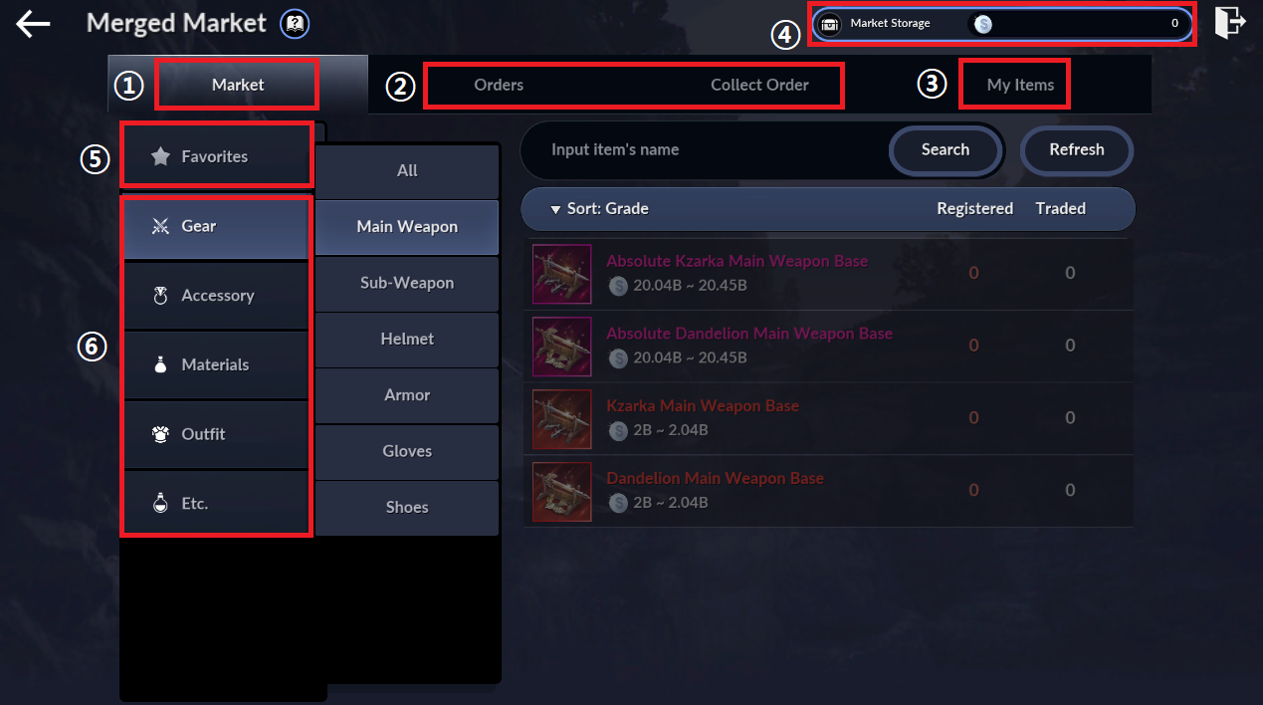
Task: Click the Refresh button
Action: click(x=1077, y=149)
